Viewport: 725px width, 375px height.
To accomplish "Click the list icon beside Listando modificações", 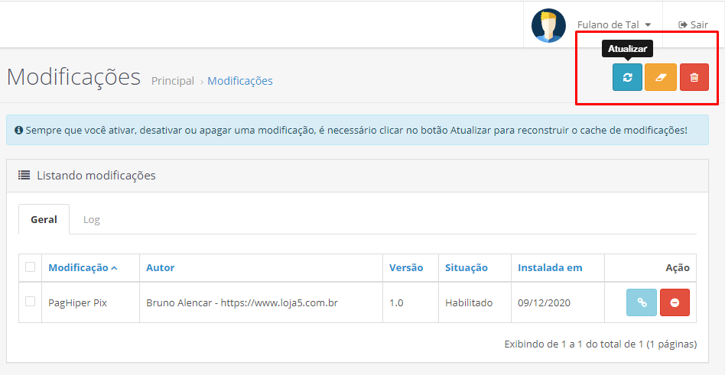I will point(24,176).
